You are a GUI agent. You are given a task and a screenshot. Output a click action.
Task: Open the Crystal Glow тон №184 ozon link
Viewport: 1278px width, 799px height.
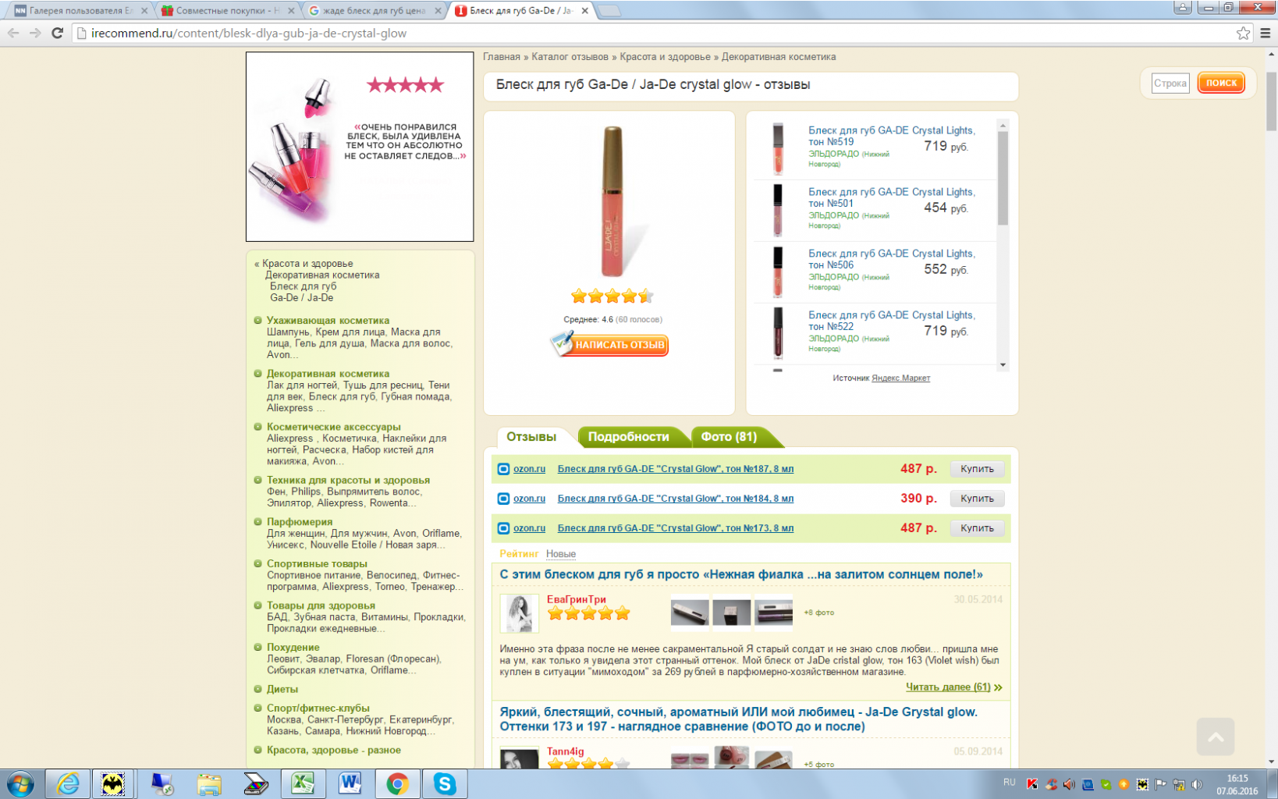675,499
